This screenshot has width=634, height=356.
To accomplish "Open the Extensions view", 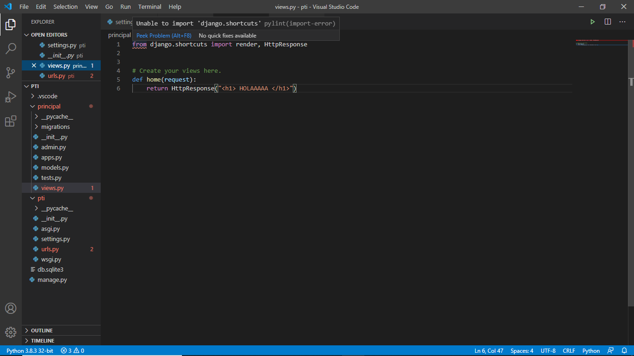I will tap(11, 121).
